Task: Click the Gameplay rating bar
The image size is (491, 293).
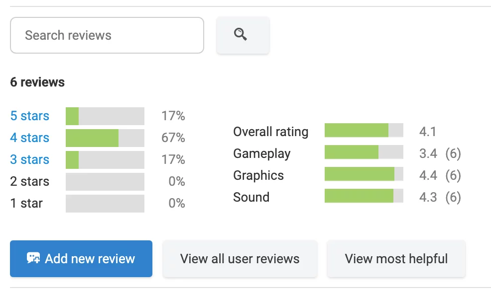Action: [x=364, y=152]
